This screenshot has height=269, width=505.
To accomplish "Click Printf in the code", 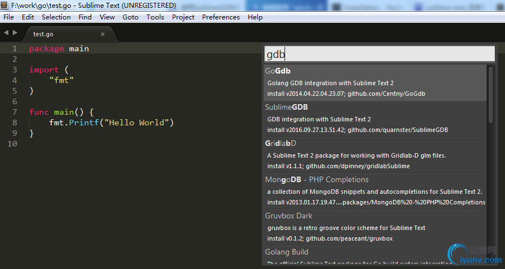I will pyautogui.click(x=84, y=123).
